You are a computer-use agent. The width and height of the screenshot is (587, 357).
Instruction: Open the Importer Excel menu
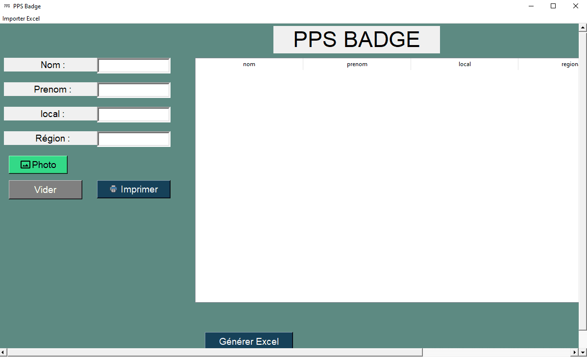pos(21,18)
